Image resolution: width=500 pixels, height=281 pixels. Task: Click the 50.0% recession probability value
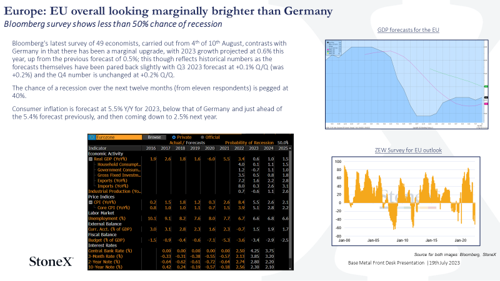click(x=282, y=143)
